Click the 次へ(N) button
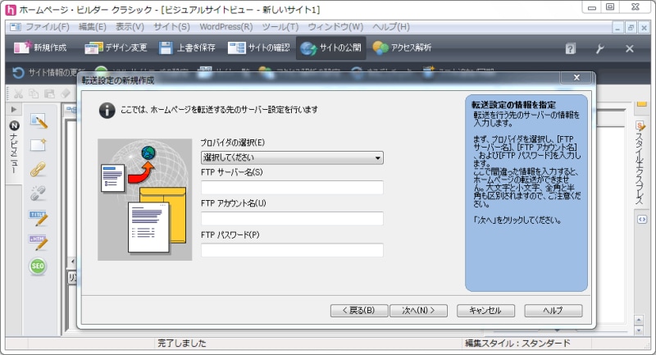656x355 pixels. pos(418,311)
